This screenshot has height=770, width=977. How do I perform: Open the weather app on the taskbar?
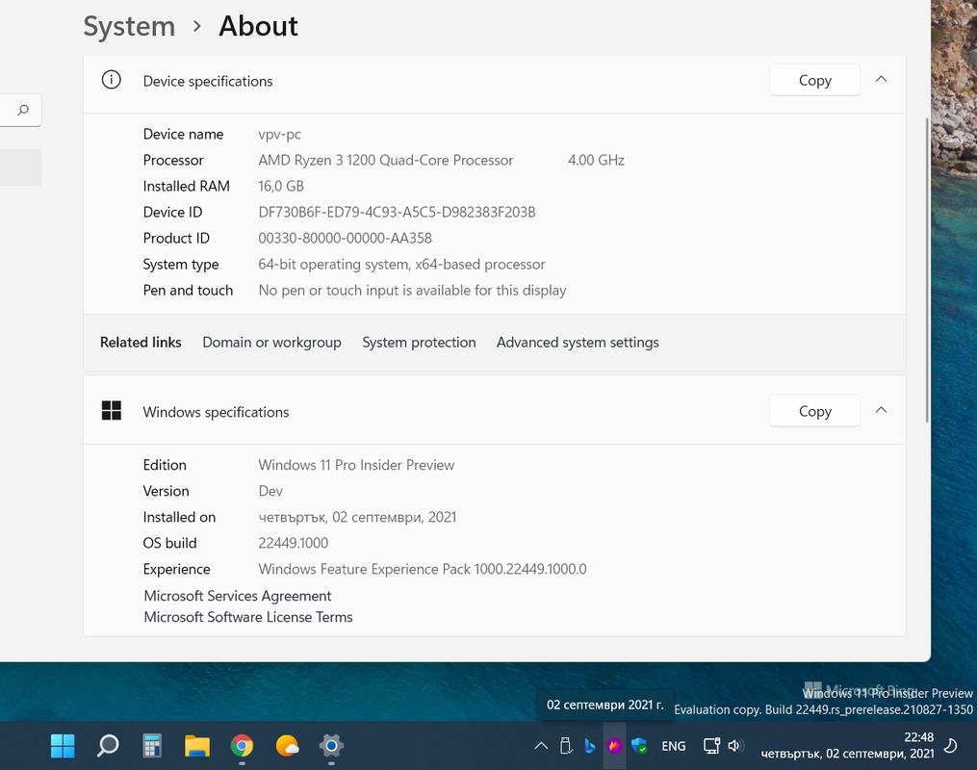287,746
